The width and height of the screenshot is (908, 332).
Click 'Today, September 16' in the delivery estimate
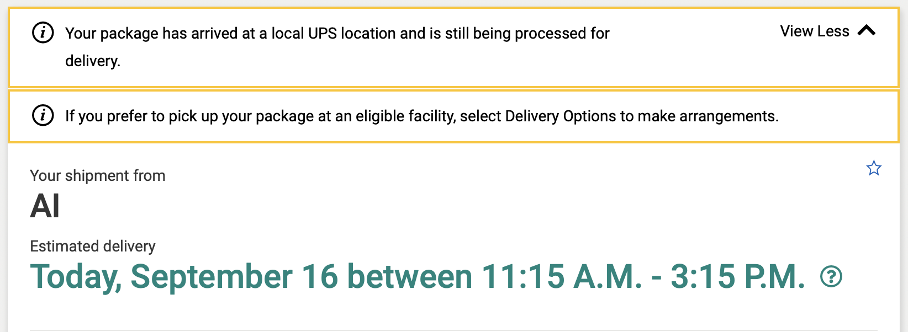184,276
